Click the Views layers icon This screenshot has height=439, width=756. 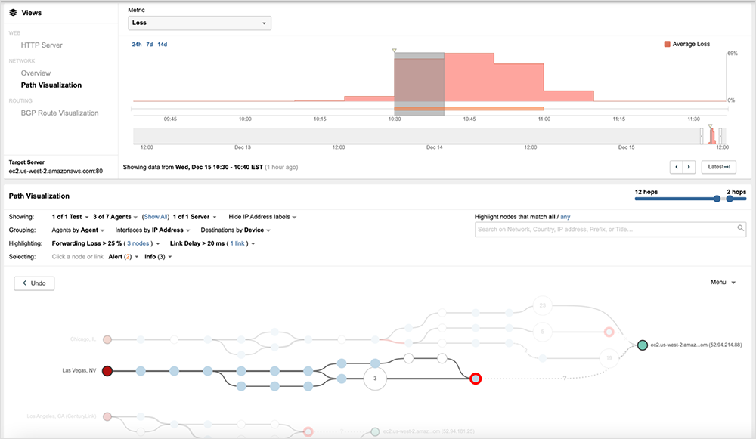pos(13,13)
